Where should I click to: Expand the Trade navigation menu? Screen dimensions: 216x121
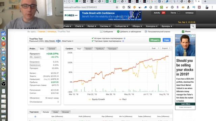[x=67, y=26]
